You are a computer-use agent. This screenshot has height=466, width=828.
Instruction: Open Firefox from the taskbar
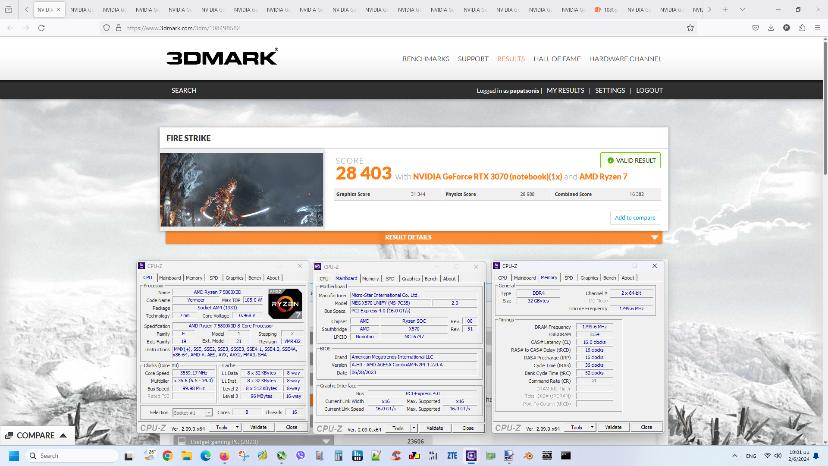(x=224, y=456)
